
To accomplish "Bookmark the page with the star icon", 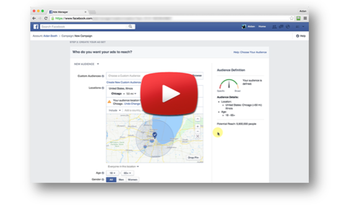I will click(291, 18).
